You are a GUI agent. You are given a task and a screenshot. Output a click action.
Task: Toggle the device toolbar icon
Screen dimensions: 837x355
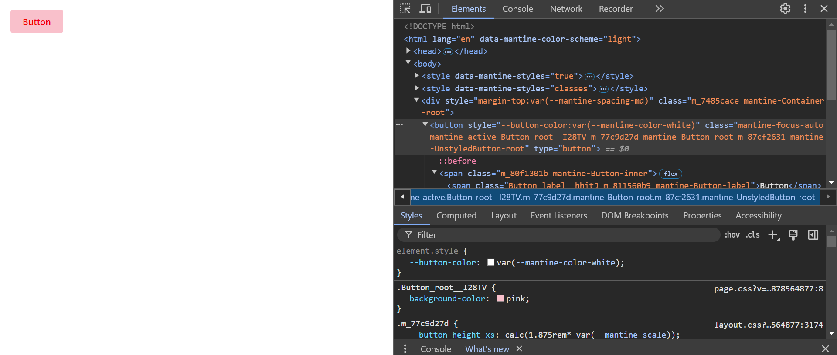point(425,9)
